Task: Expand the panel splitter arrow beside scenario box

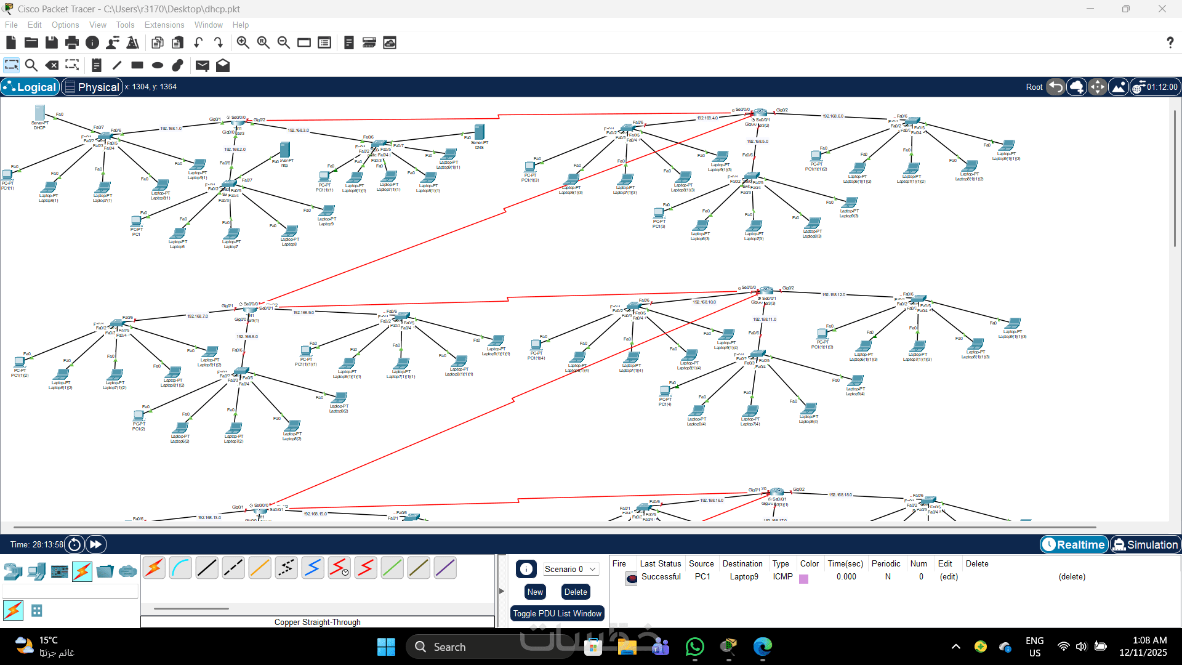Action: 502,591
